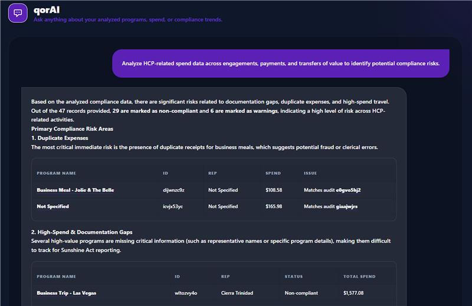The width and height of the screenshot is (472, 306).
Task: Select the purple user prompt message bubble
Action: click(x=280, y=64)
